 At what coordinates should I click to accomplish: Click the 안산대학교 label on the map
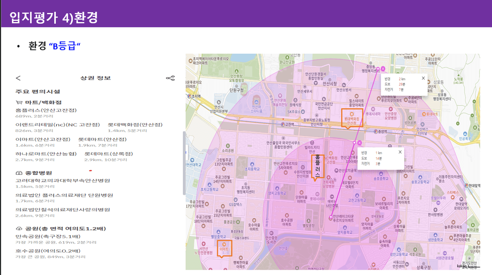pyautogui.click(x=194, y=165)
